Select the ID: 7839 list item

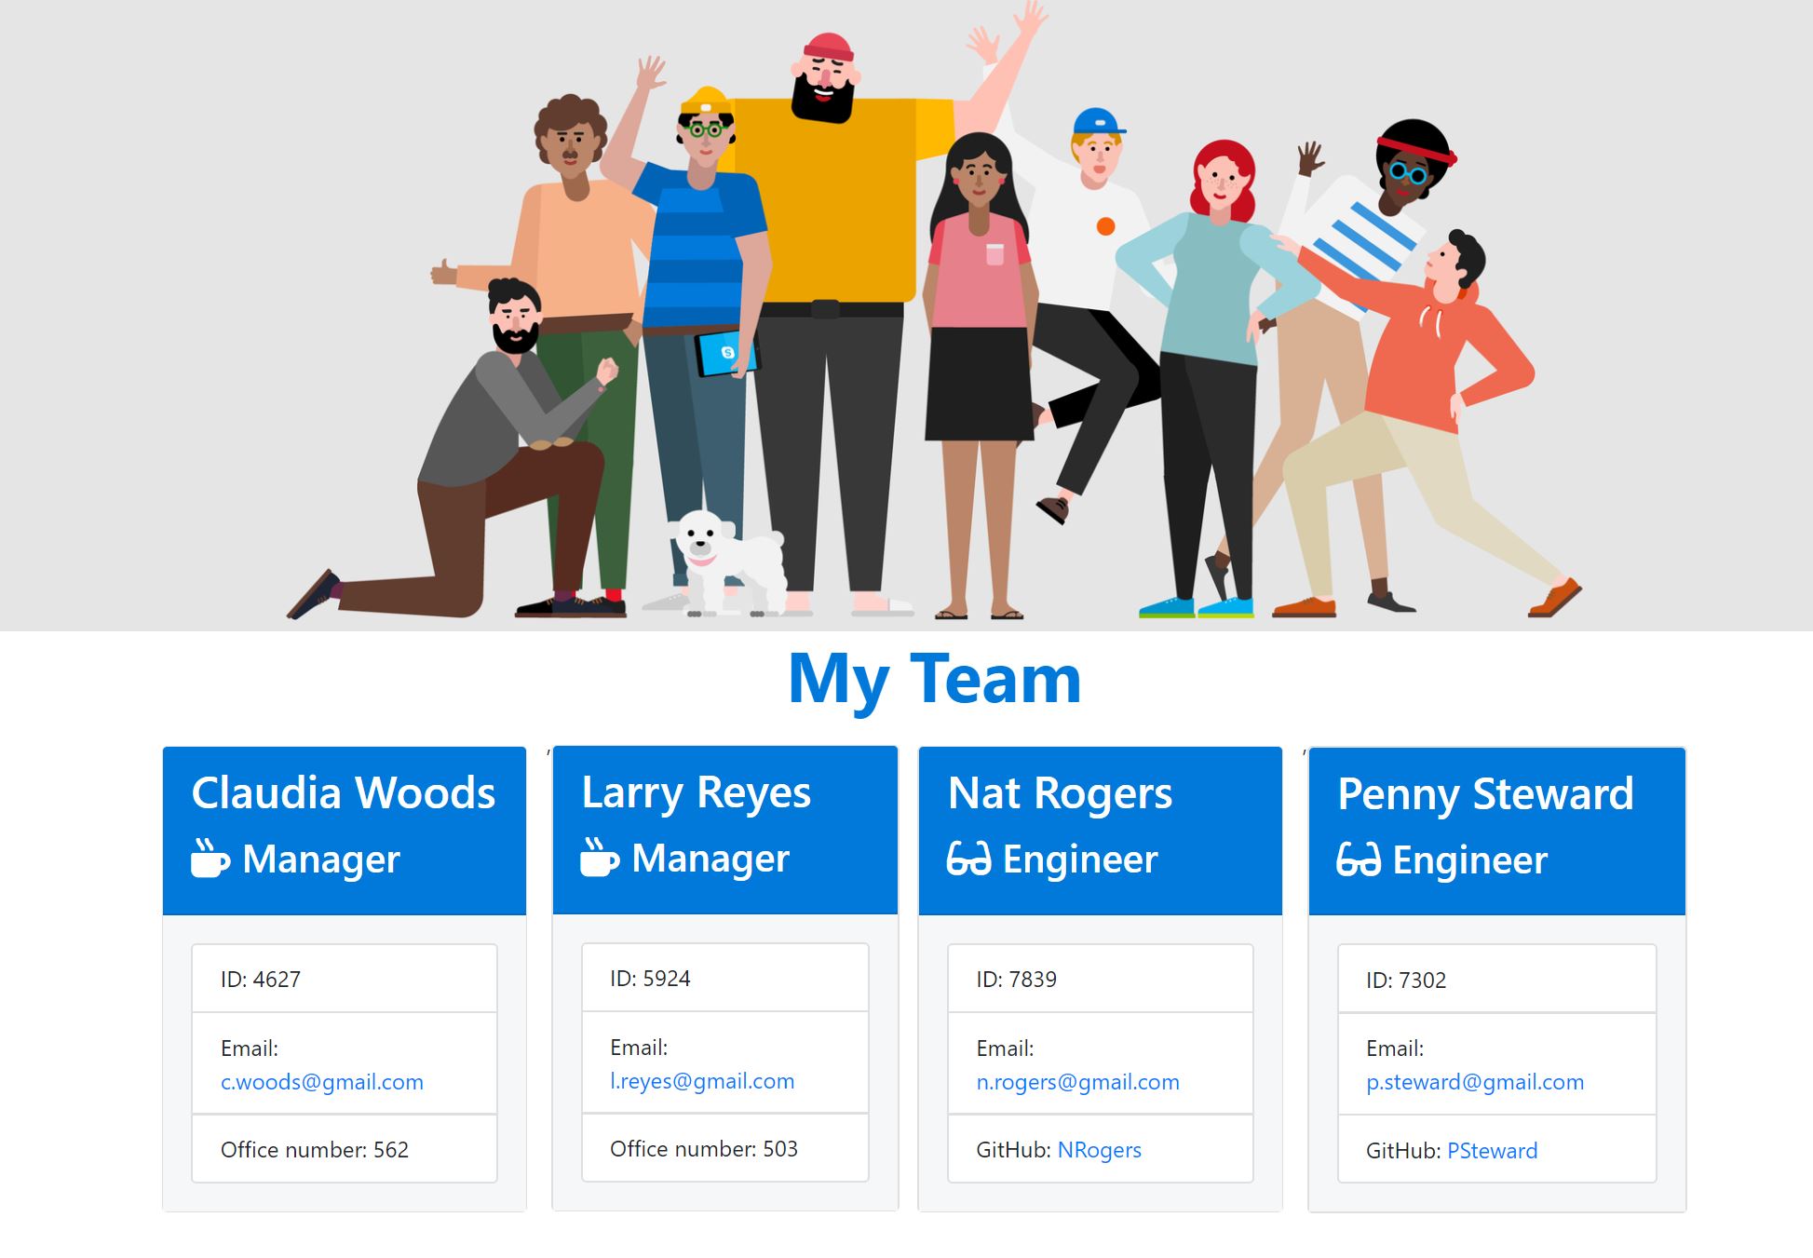pyautogui.click(x=1100, y=979)
